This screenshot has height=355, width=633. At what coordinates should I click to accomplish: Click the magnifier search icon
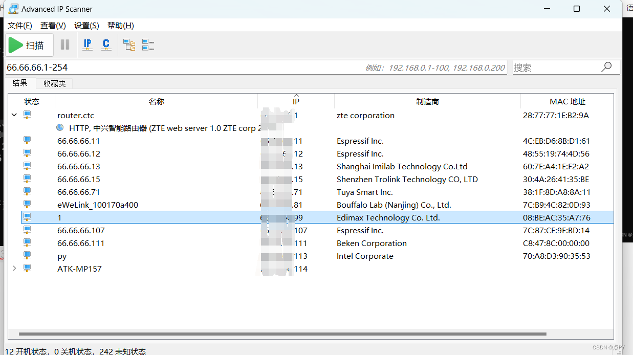pos(606,67)
